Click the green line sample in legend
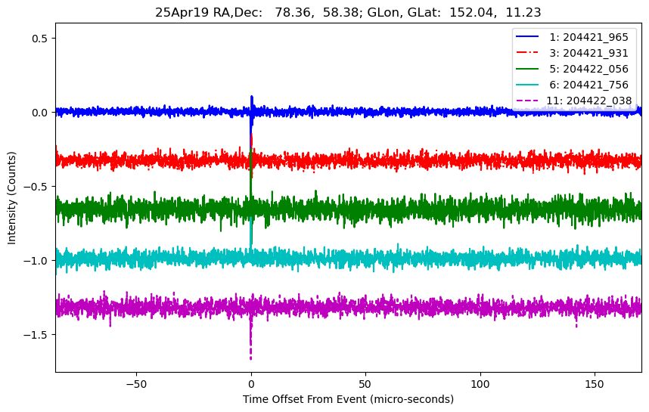649x412 pixels. (527, 69)
